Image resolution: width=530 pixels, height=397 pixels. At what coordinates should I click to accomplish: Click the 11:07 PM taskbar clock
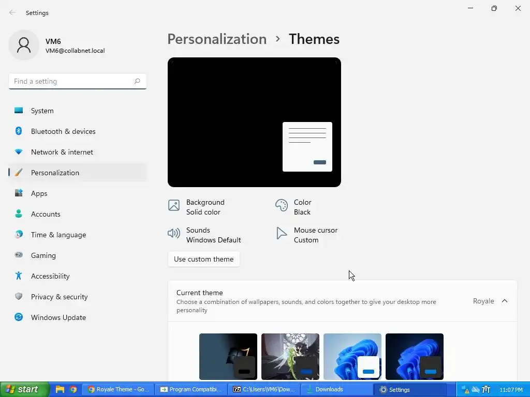tap(511, 390)
